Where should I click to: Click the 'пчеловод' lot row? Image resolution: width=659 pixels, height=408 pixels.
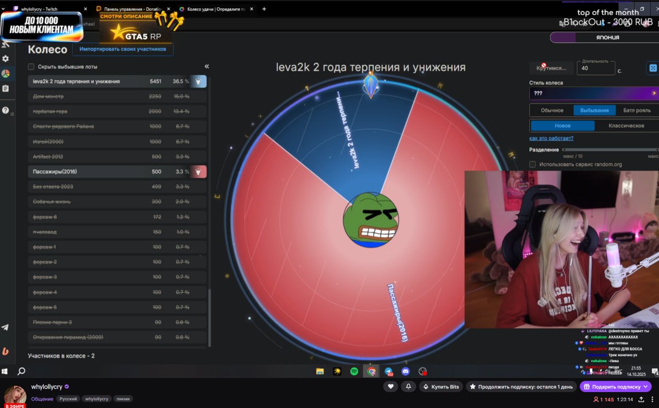pos(117,232)
